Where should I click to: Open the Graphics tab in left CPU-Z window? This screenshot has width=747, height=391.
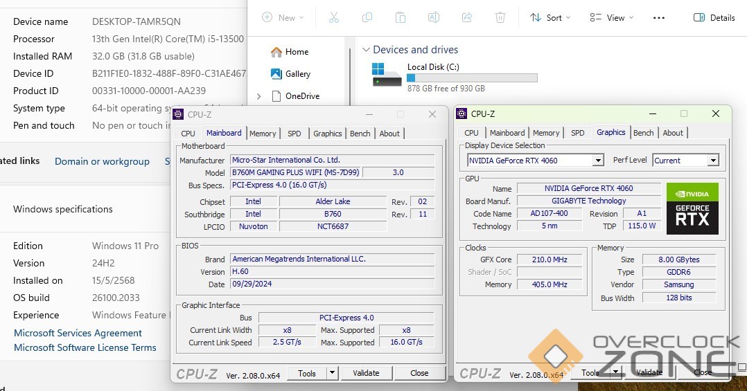point(327,134)
